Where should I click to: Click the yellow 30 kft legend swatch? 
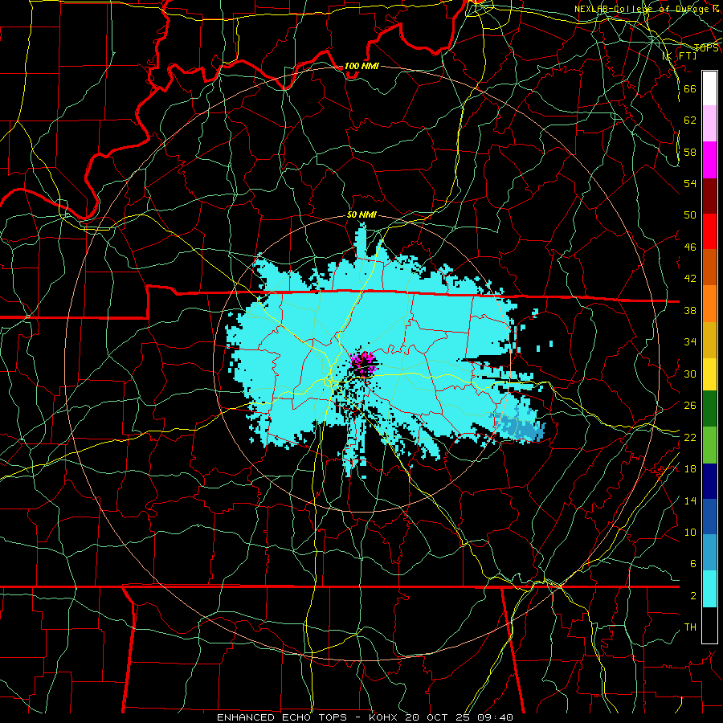pyautogui.click(x=709, y=374)
